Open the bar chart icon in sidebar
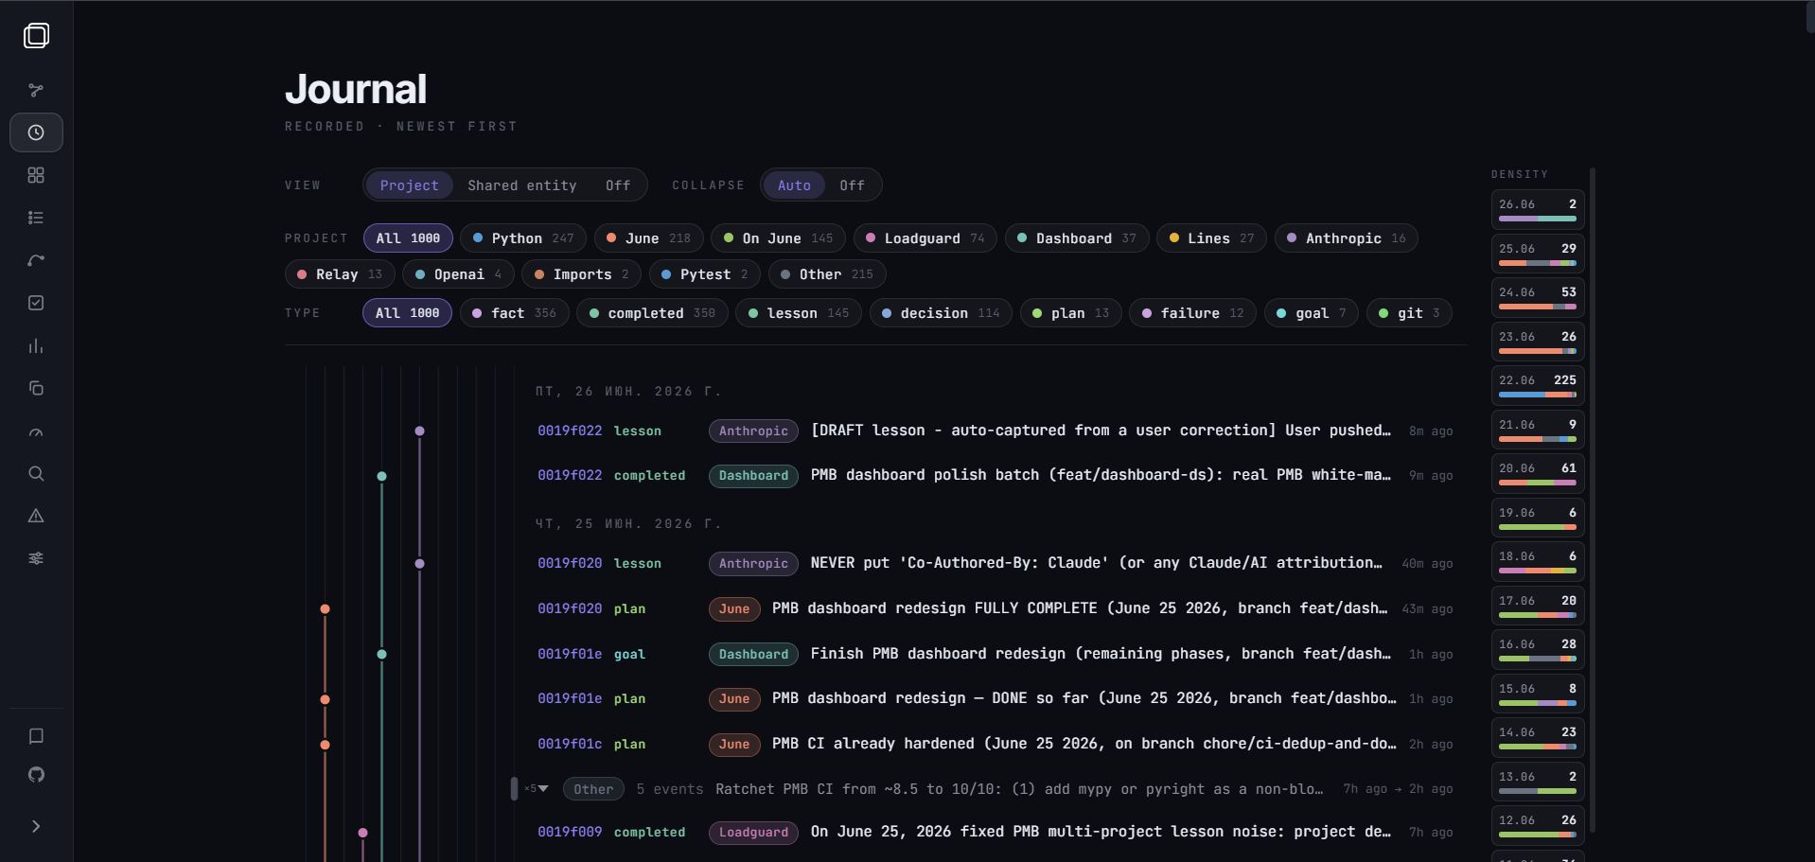Image resolution: width=1815 pixels, height=862 pixels. [x=36, y=345]
